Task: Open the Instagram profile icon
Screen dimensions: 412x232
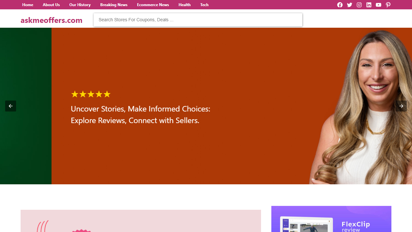Action: [359, 5]
